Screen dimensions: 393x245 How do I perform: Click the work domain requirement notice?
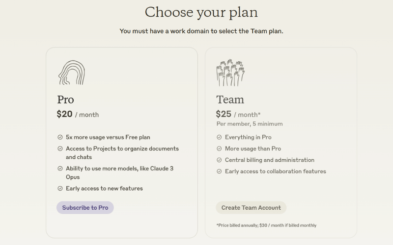pos(201,31)
